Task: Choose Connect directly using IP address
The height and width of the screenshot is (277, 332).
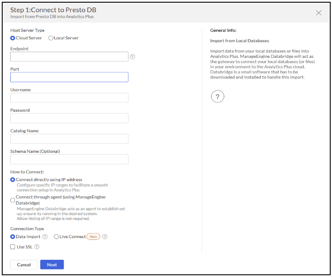Action: click(13, 180)
